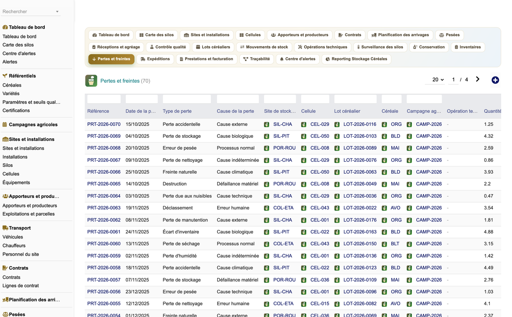This screenshot has height=317, width=512.
Task: Switch to the Cellules tab
Action: 250,35
